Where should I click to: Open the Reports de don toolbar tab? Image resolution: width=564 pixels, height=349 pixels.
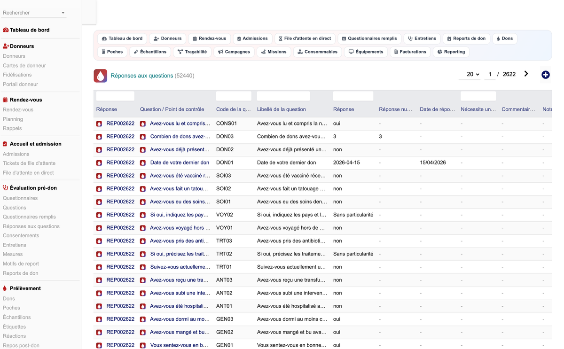(x=466, y=39)
